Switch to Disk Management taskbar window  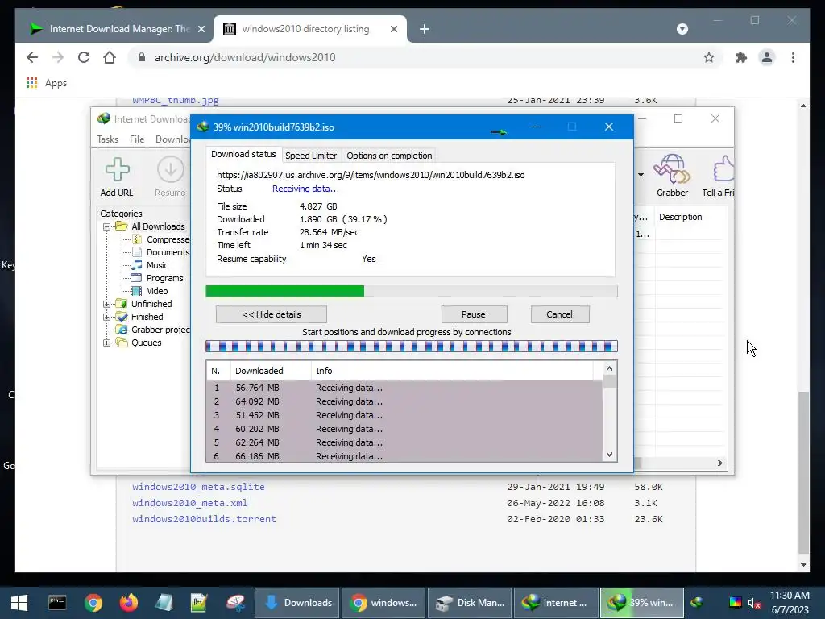pyautogui.click(x=470, y=603)
